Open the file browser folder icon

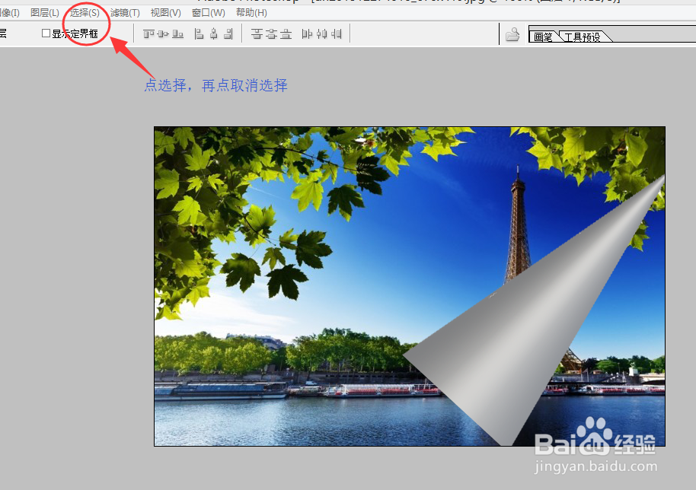tap(512, 34)
